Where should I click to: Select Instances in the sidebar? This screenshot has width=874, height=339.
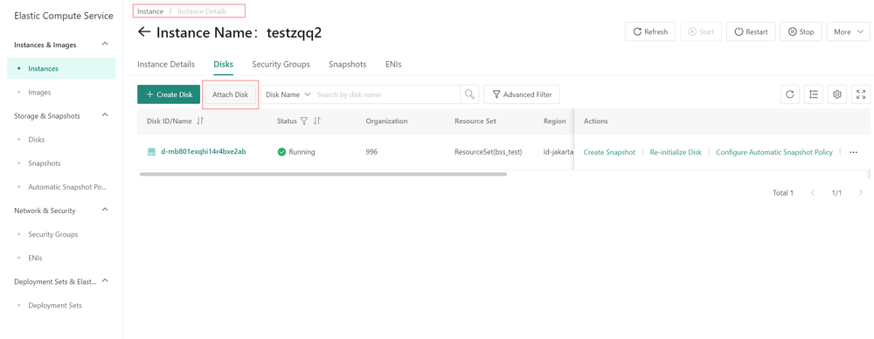tap(61, 68)
